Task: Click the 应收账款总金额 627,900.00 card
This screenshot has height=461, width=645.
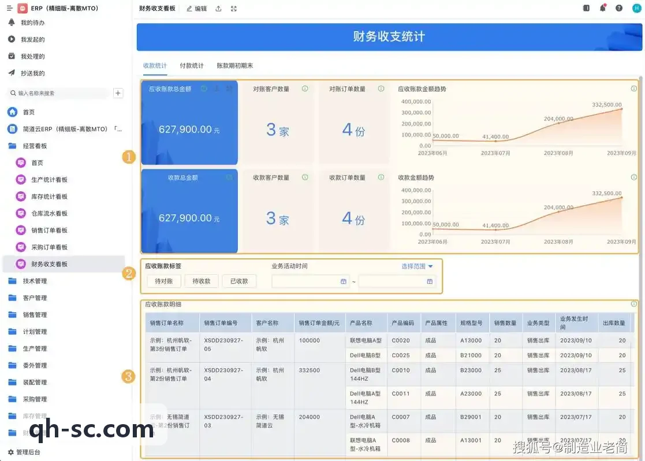Action: [x=189, y=122]
